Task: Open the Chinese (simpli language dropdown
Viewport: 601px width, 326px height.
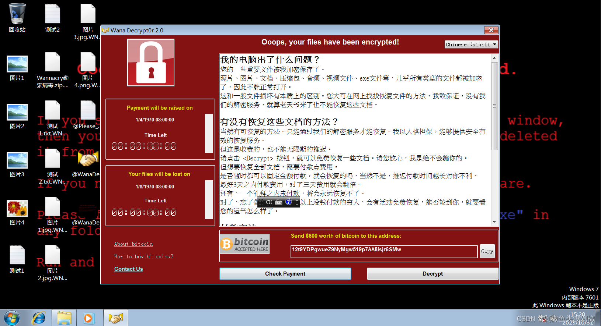Action: (471, 45)
